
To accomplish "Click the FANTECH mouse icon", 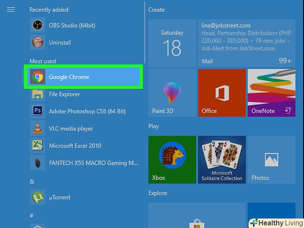I will (38, 163).
